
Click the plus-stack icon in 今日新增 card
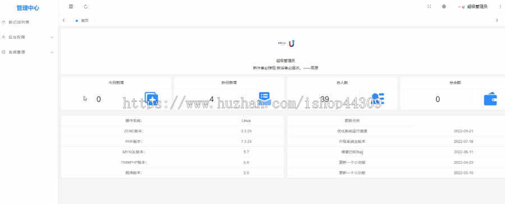[x=151, y=98]
